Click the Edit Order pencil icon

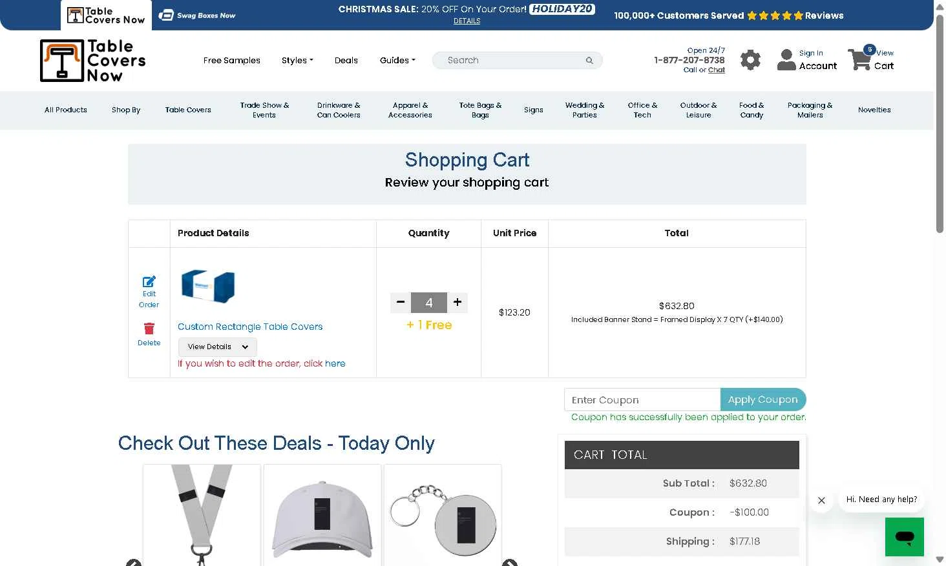pyautogui.click(x=149, y=281)
